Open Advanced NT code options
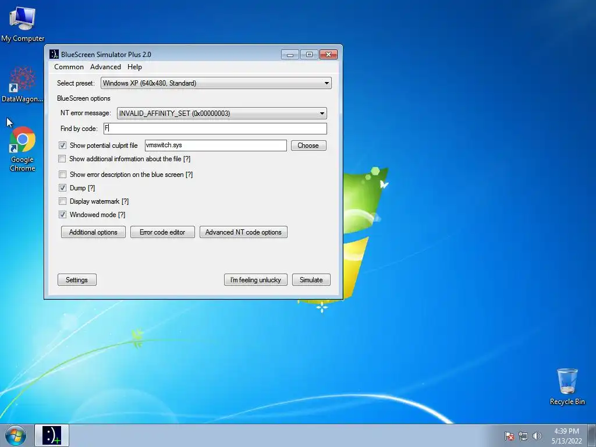Screen dimensions: 596x447 tap(243, 232)
